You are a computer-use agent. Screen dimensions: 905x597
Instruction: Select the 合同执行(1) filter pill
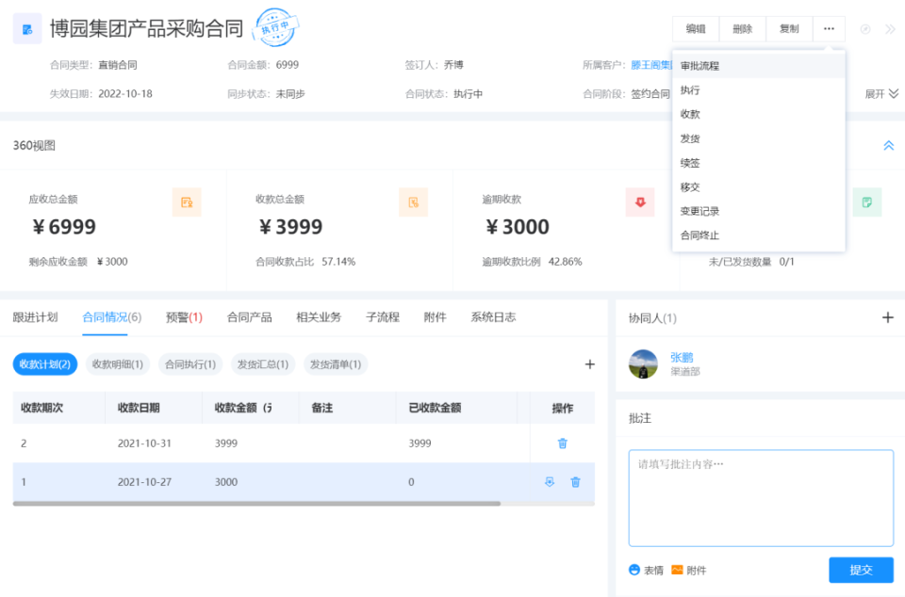click(x=189, y=364)
